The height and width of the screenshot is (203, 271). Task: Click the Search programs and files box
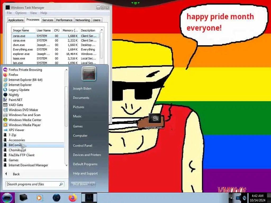point(35,184)
